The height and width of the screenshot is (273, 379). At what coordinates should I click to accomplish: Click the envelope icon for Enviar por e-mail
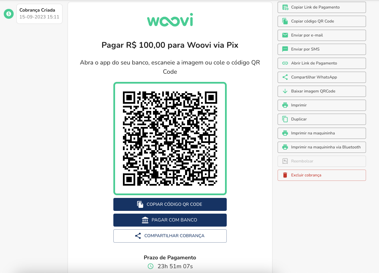point(285,35)
